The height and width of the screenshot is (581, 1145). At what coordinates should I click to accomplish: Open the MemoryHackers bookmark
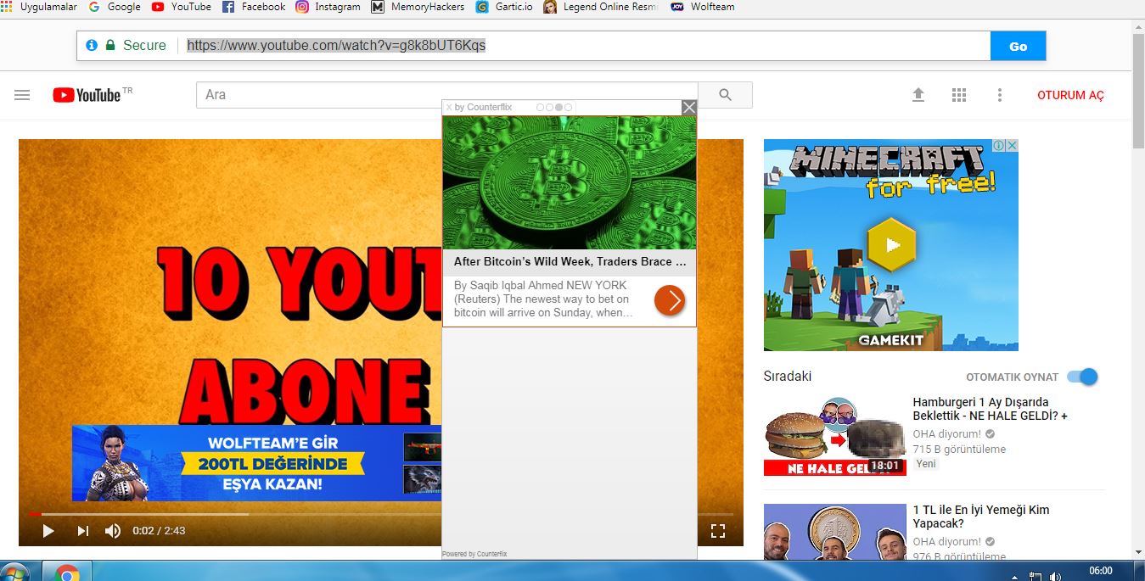(x=418, y=7)
